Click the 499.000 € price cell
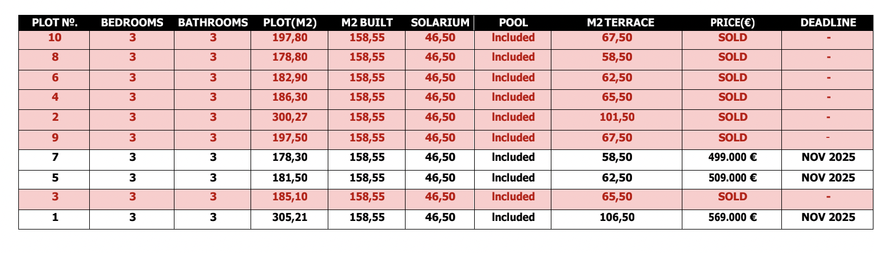This screenshot has height=253, width=874. (733, 157)
